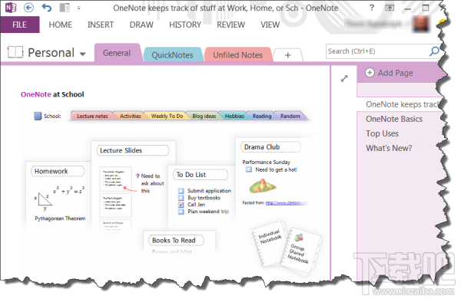Click the user account photo
The height and width of the screenshot is (299, 461).
(x=422, y=24)
